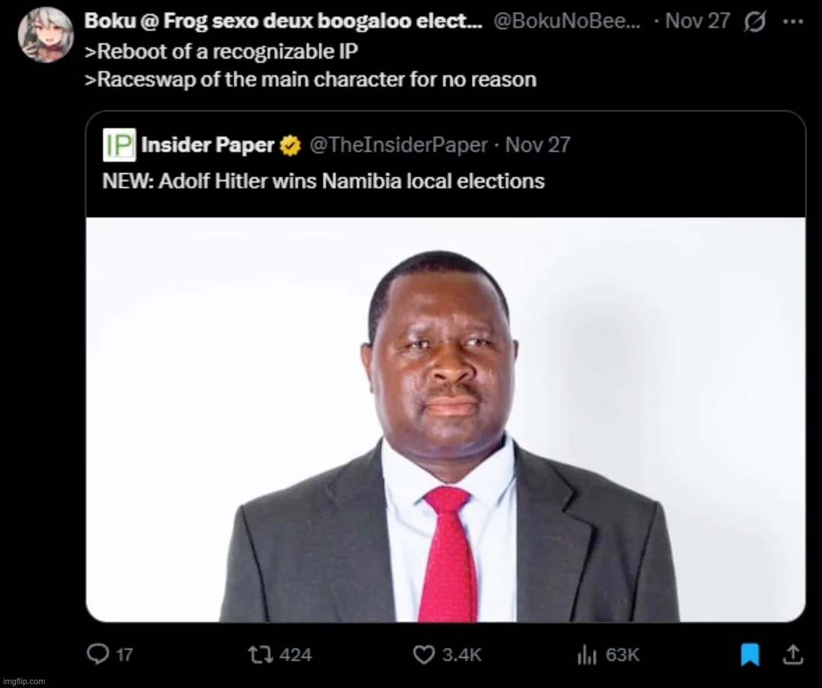Image resolution: width=822 pixels, height=688 pixels.
Task: Click the @TheInsiderPaper handle
Action: point(397,145)
